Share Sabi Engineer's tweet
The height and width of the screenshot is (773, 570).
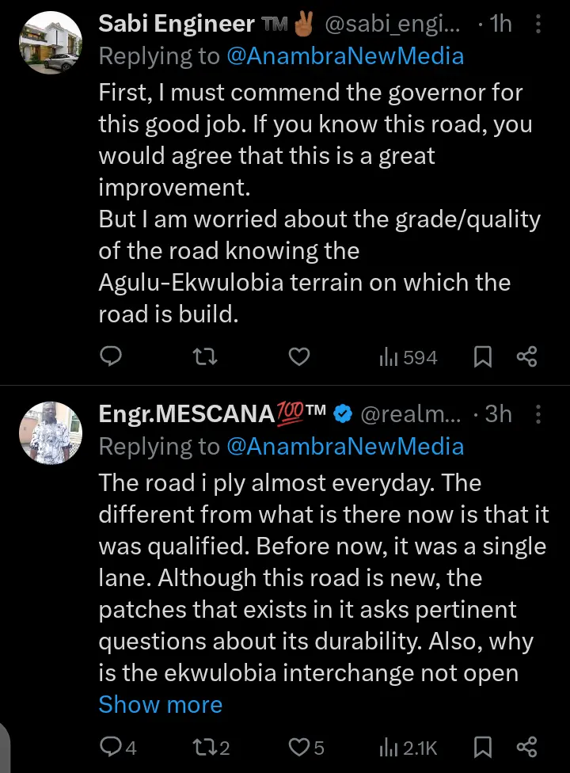coord(527,358)
